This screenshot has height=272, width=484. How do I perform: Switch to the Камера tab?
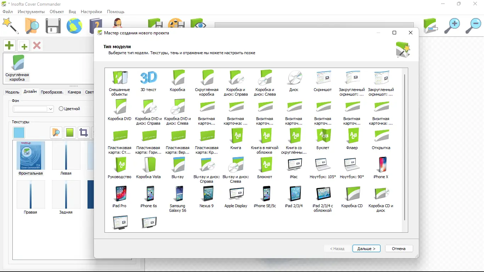[x=74, y=92]
